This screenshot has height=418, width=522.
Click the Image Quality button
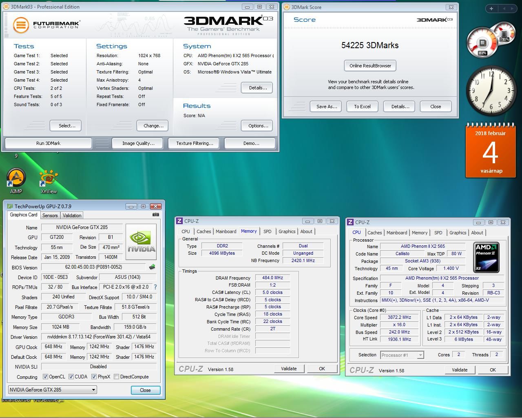138,143
